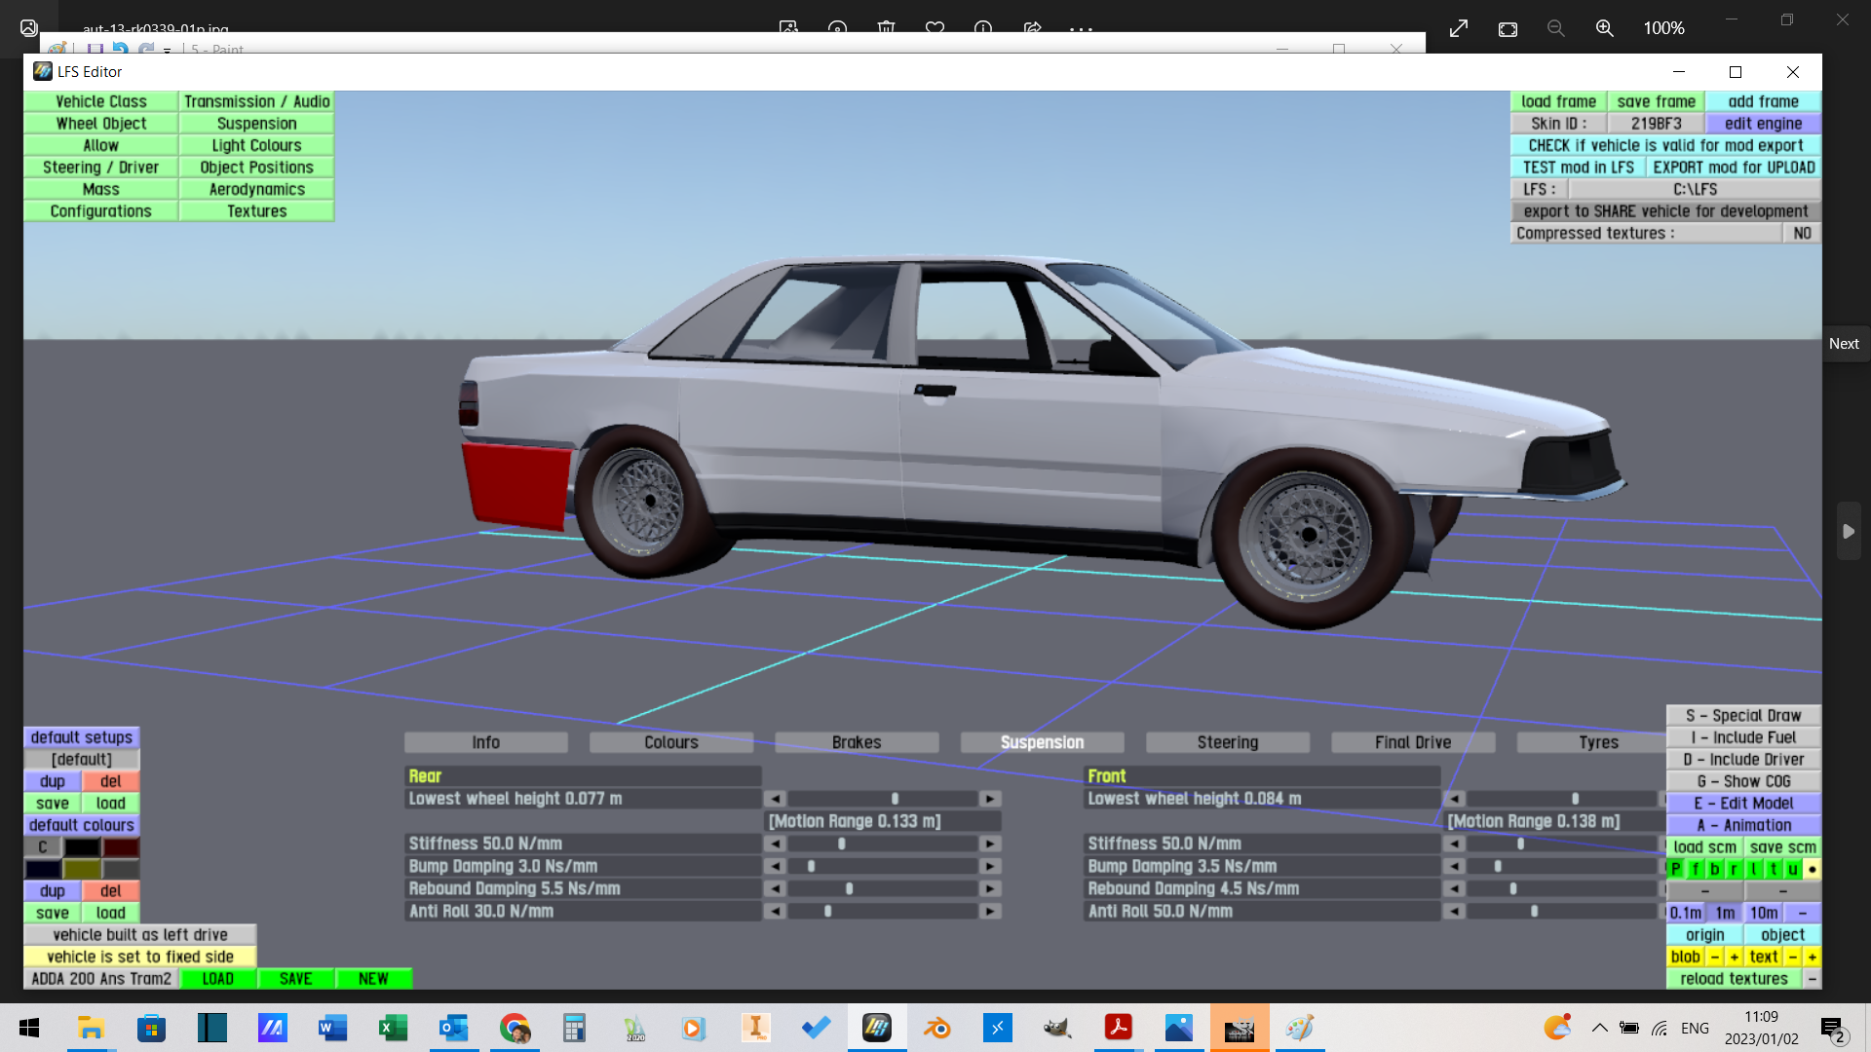Open Blender from the taskbar
This screenshot has height=1052, width=1871.
pyautogui.click(x=936, y=1028)
